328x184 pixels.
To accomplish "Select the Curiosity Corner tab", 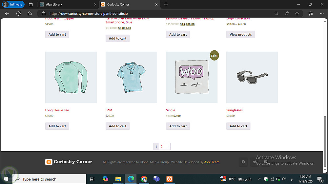I will pyautogui.click(x=130, y=4).
